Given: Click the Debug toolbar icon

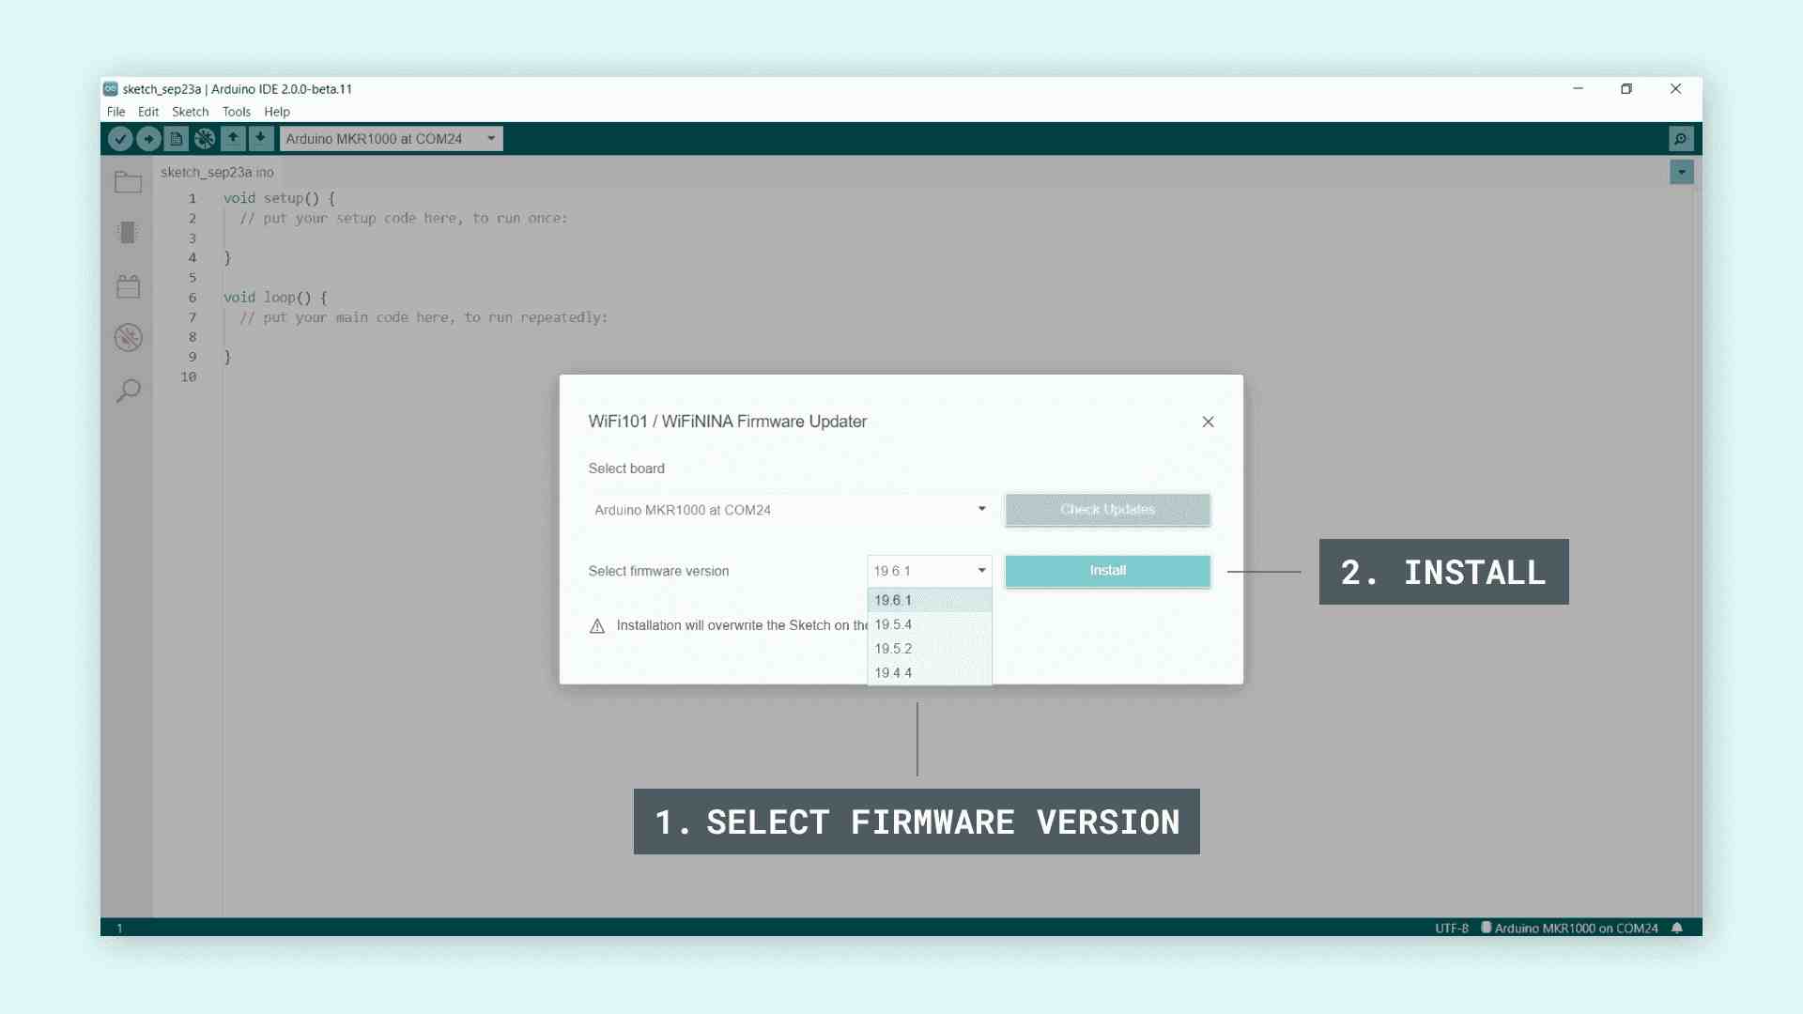Looking at the screenshot, I should point(205,139).
